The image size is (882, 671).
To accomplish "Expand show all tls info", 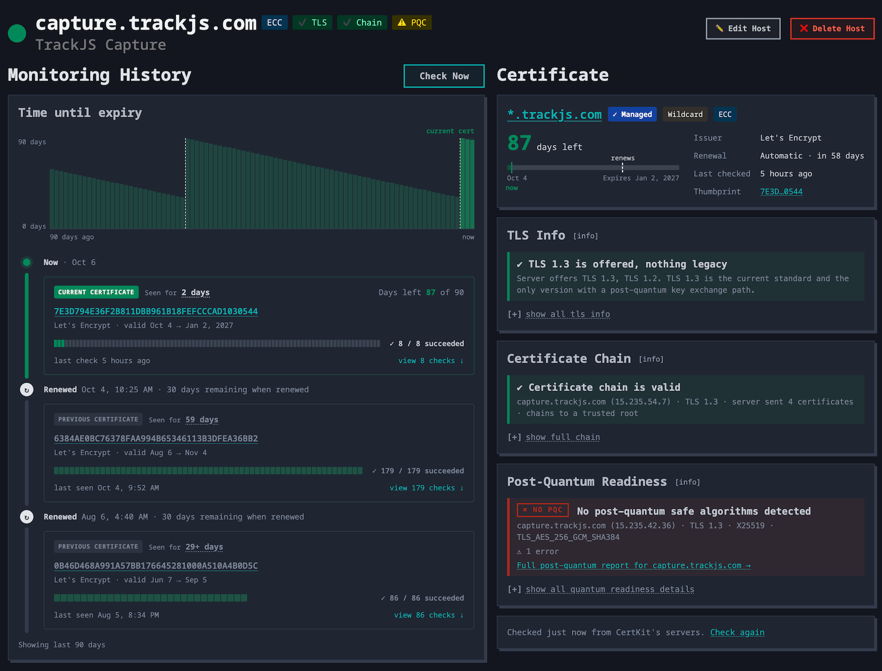I will pos(567,314).
